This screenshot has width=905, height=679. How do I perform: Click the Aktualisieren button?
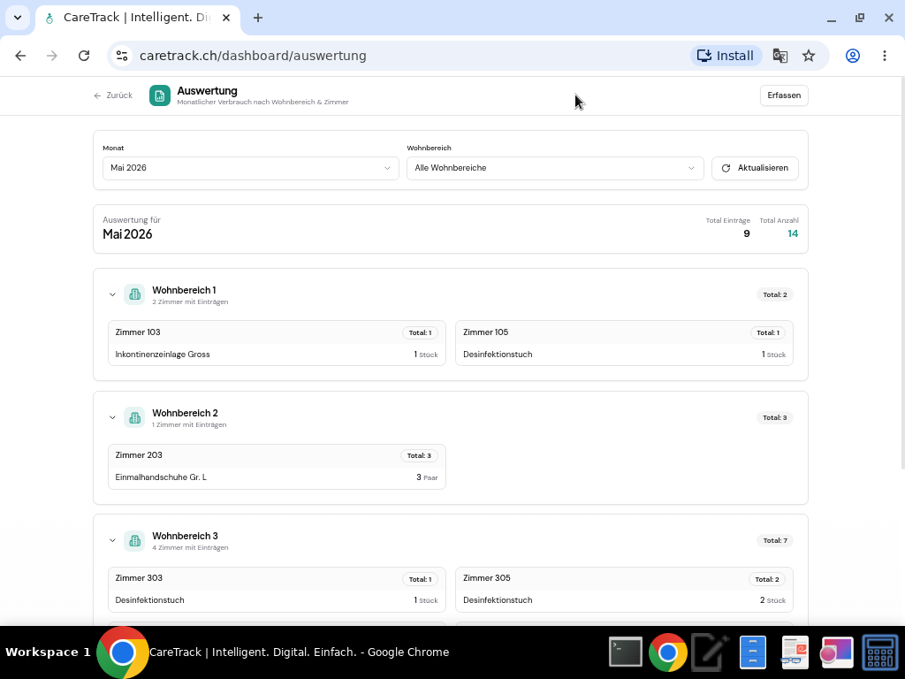755,168
